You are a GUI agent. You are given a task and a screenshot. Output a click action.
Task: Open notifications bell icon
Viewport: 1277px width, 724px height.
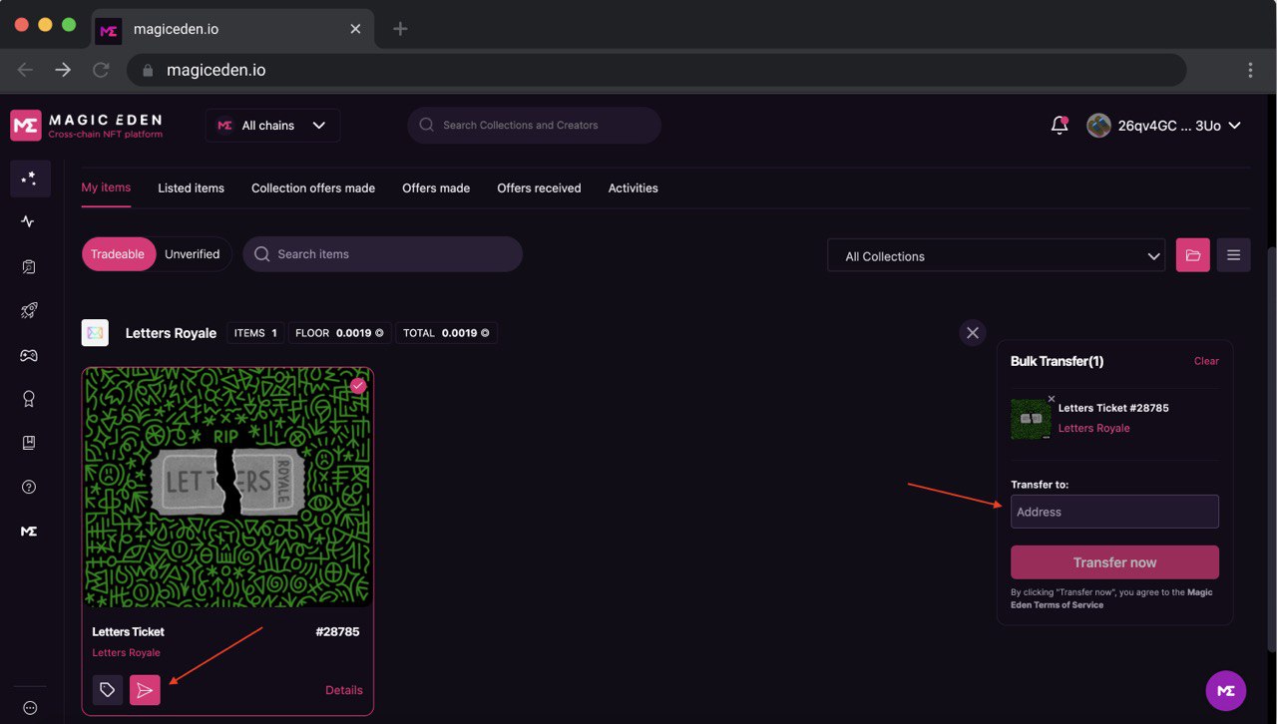(1060, 126)
